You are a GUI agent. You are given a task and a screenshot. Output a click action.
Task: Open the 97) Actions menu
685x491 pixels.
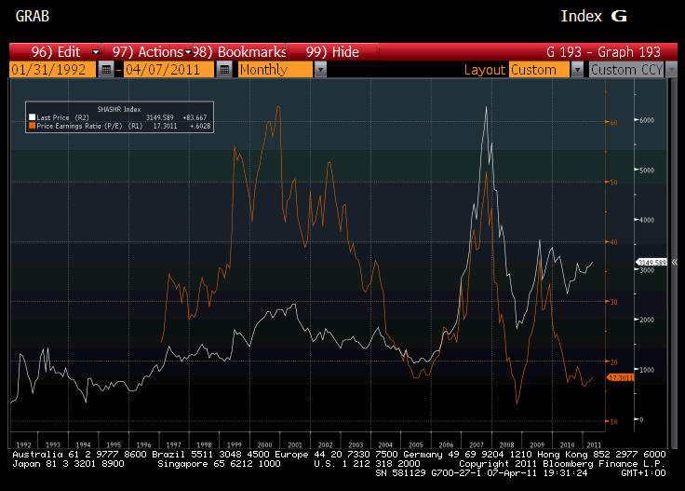coord(149,52)
